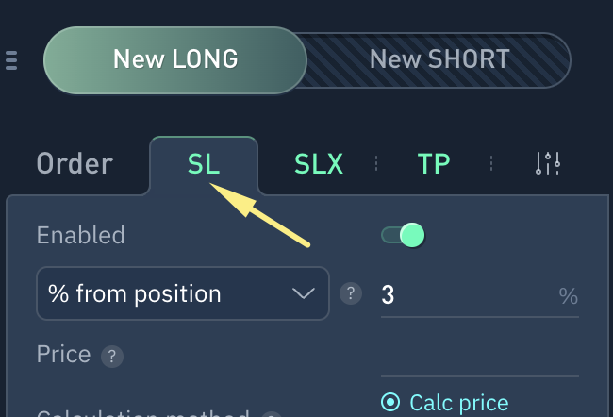
Task: Open the advanced settings sliders icon tab
Action: click(548, 163)
